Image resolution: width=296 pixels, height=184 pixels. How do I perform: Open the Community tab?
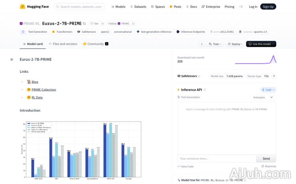(95, 44)
